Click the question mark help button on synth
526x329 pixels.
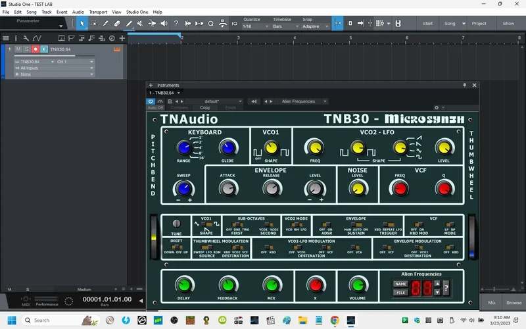pyautogui.click(x=446, y=288)
